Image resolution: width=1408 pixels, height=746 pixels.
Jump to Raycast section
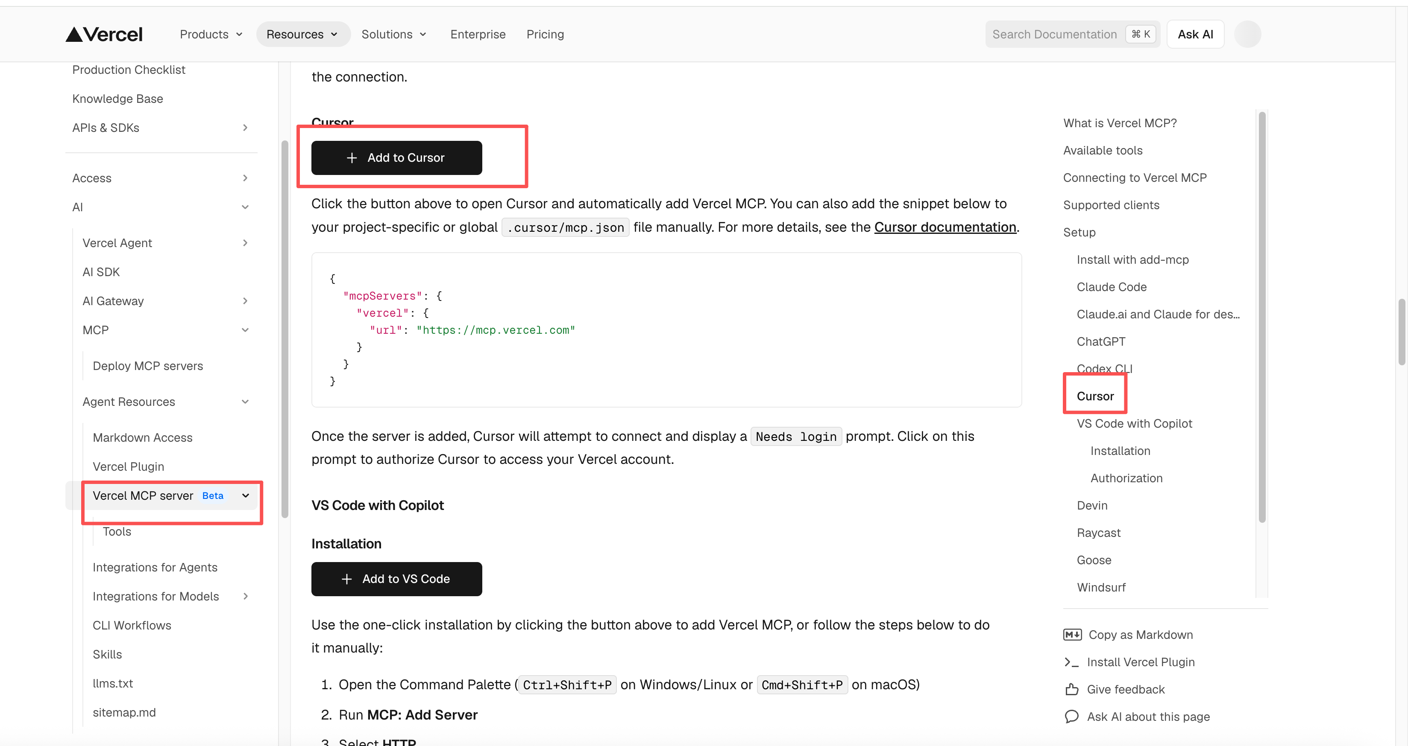(x=1098, y=533)
